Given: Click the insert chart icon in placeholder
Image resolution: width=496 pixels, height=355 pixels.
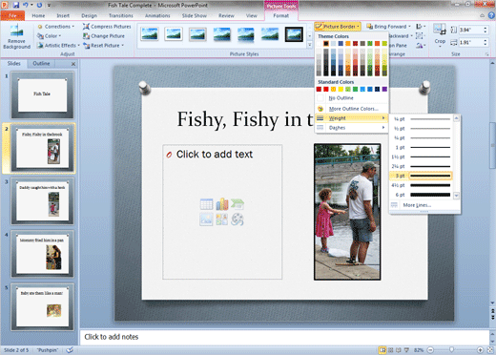Looking at the screenshot, I should [x=222, y=204].
